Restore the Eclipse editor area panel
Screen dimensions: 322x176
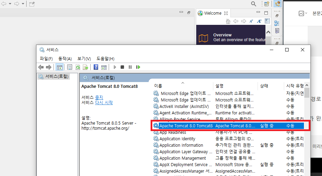tap(189, 13)
